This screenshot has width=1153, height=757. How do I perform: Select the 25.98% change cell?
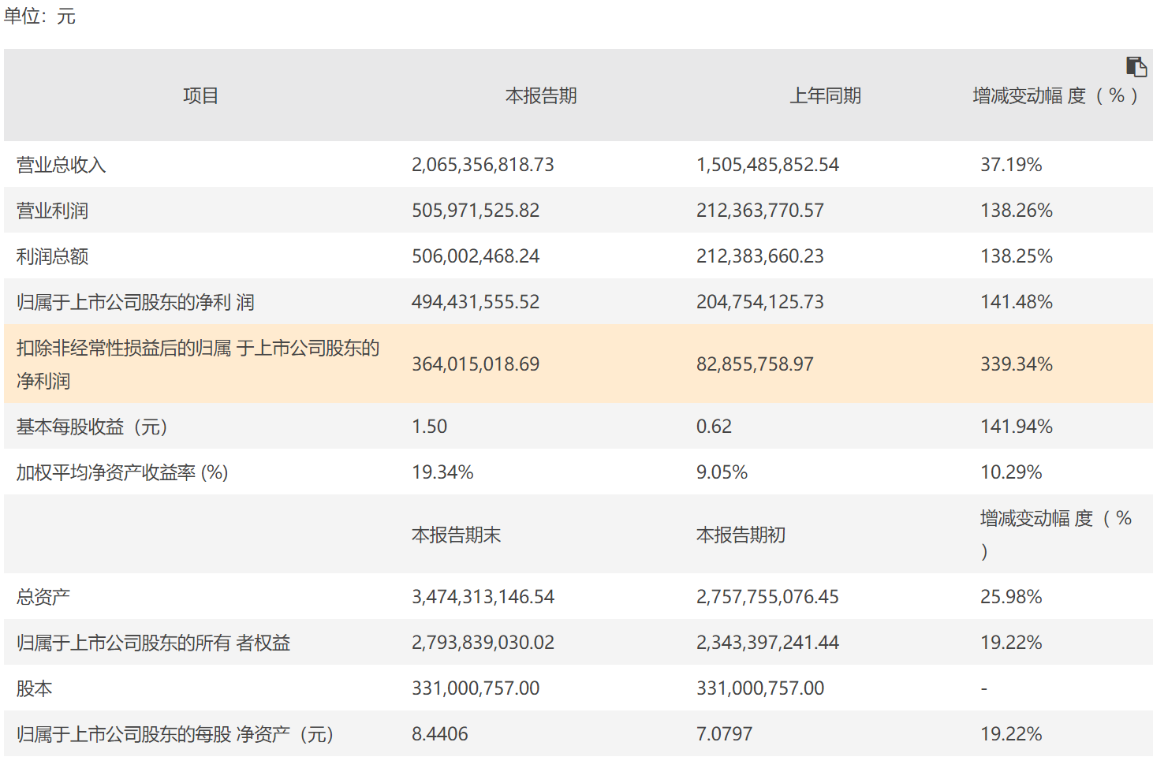[1011, 597]
